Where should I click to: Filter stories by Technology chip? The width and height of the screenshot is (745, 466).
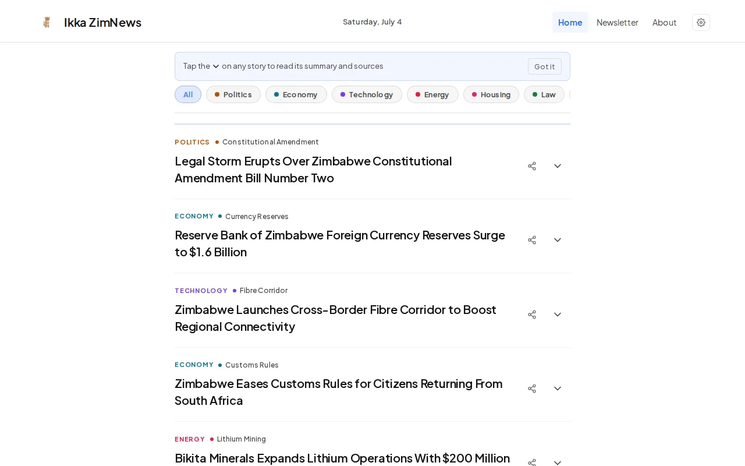(x=367, y=94)
